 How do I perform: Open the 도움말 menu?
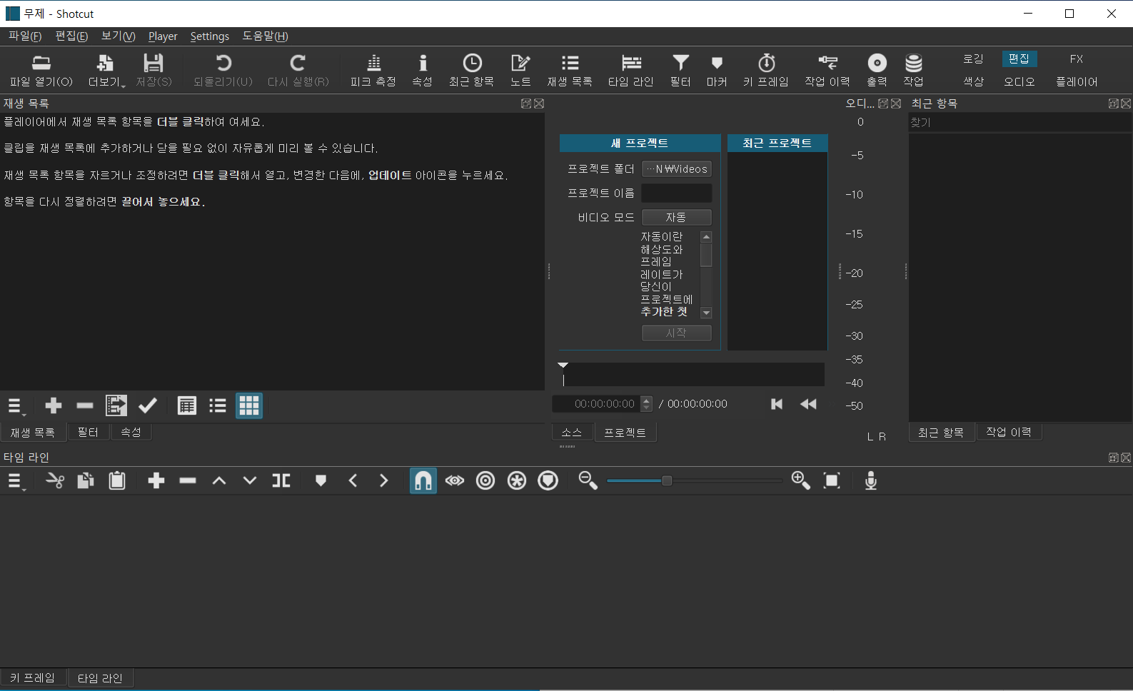click(x=265, y=36)
